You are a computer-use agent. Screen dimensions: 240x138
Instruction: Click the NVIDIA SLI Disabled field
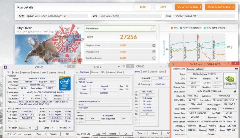click(212, 135)
